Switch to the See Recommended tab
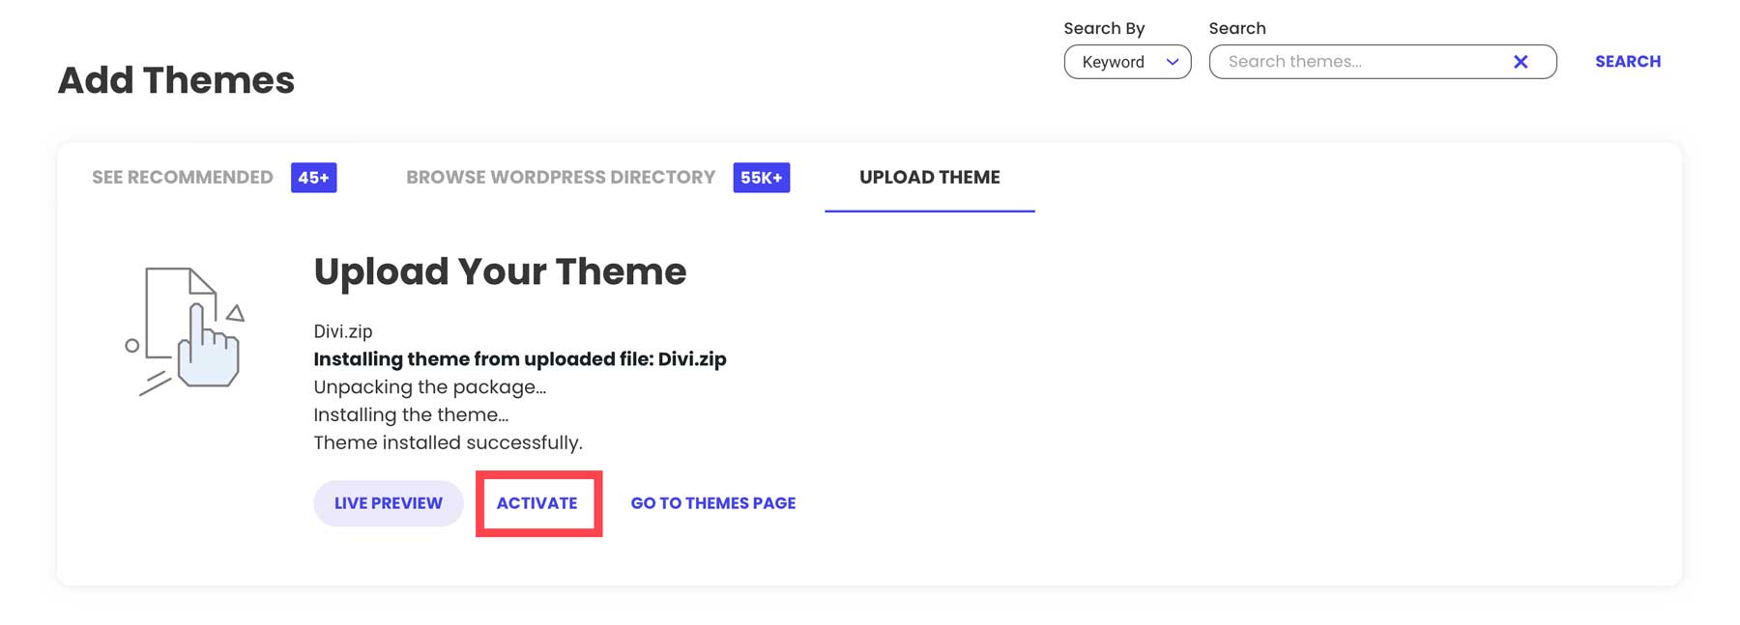The width and height of the screenshot is (1740, 625). click(x=181, y=177)
